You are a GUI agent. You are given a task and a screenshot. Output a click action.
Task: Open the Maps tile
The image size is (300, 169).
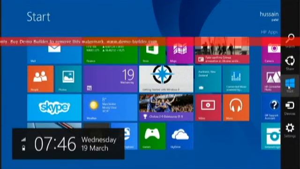tap(180, 51)
